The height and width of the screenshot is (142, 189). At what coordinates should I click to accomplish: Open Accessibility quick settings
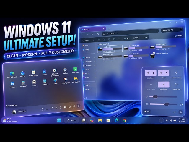pos(176,84)
